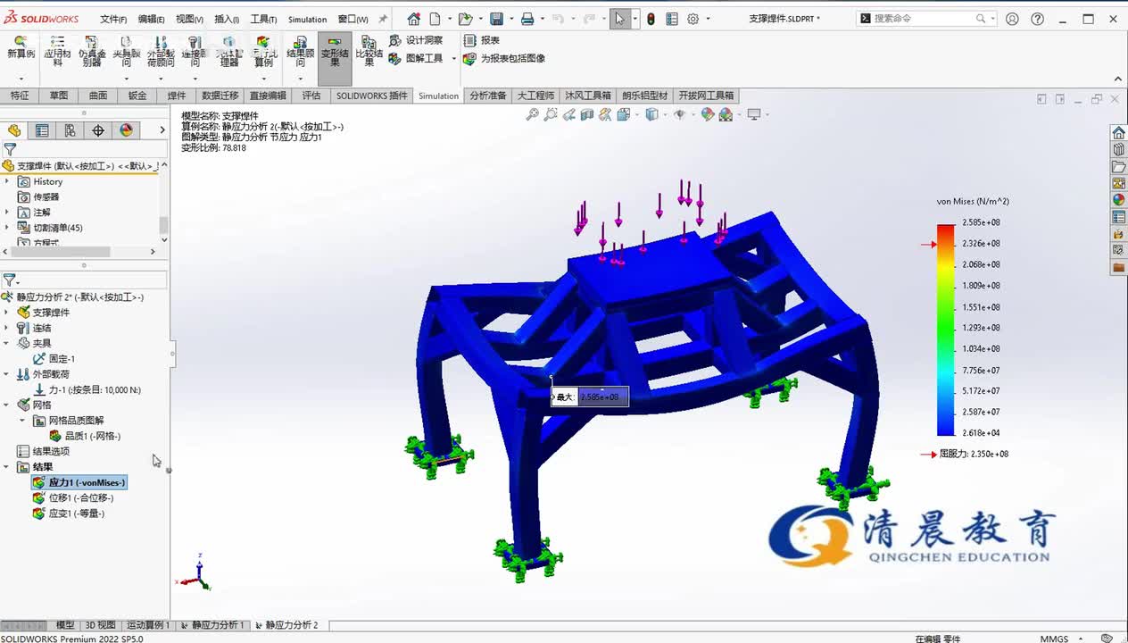1128x643 pixels.
Task: Select 品质1 (-网格-) item
Action: coord(85,436)
